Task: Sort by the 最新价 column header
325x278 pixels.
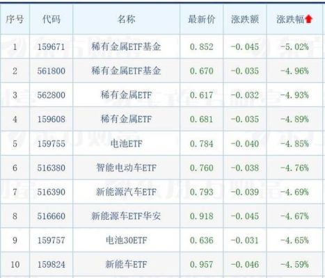Action: (x=201, y=19)
